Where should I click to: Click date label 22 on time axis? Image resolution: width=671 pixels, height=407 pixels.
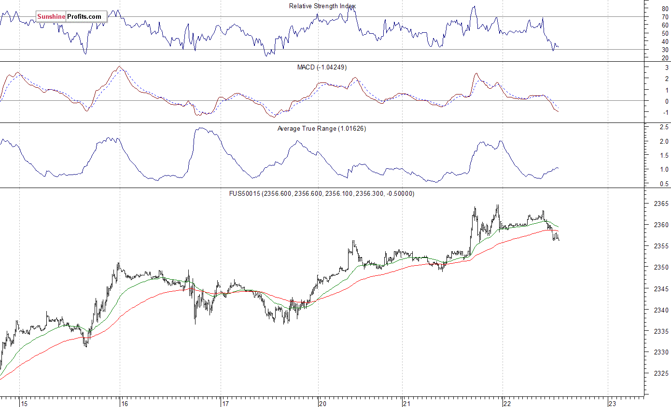[507, 403]
